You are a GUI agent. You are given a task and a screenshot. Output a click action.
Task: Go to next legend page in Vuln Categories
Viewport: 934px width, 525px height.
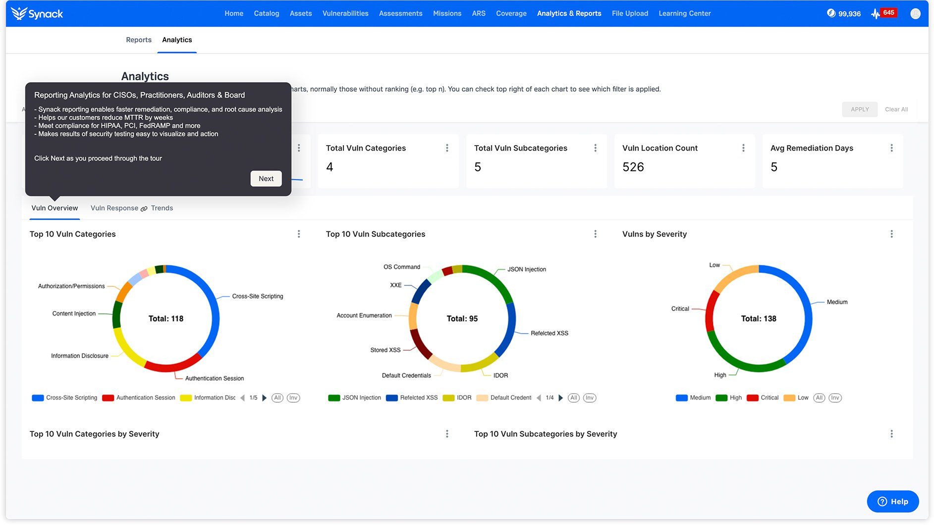click(265, 398)
